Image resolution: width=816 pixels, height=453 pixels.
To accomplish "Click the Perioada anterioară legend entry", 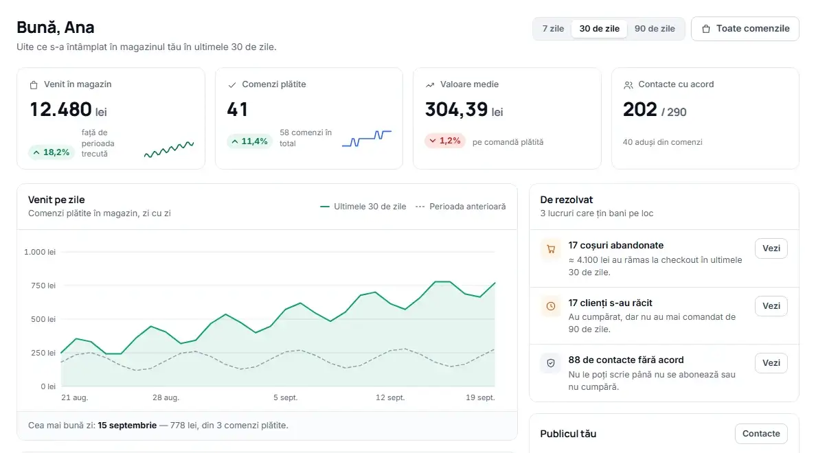I will point(461,207).
